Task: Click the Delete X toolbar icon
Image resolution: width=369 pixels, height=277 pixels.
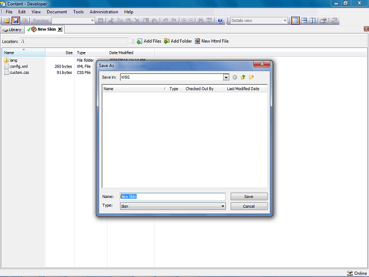Action: pyautogui.click(x=137, y=21)
